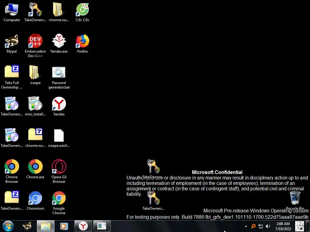Open the clock showing 2:08 AM
The width and height of the screenshot is (310, 232).
click(283, 226)
